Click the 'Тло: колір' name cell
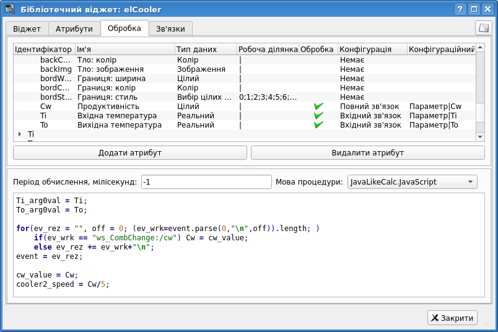 pos(97,60)
